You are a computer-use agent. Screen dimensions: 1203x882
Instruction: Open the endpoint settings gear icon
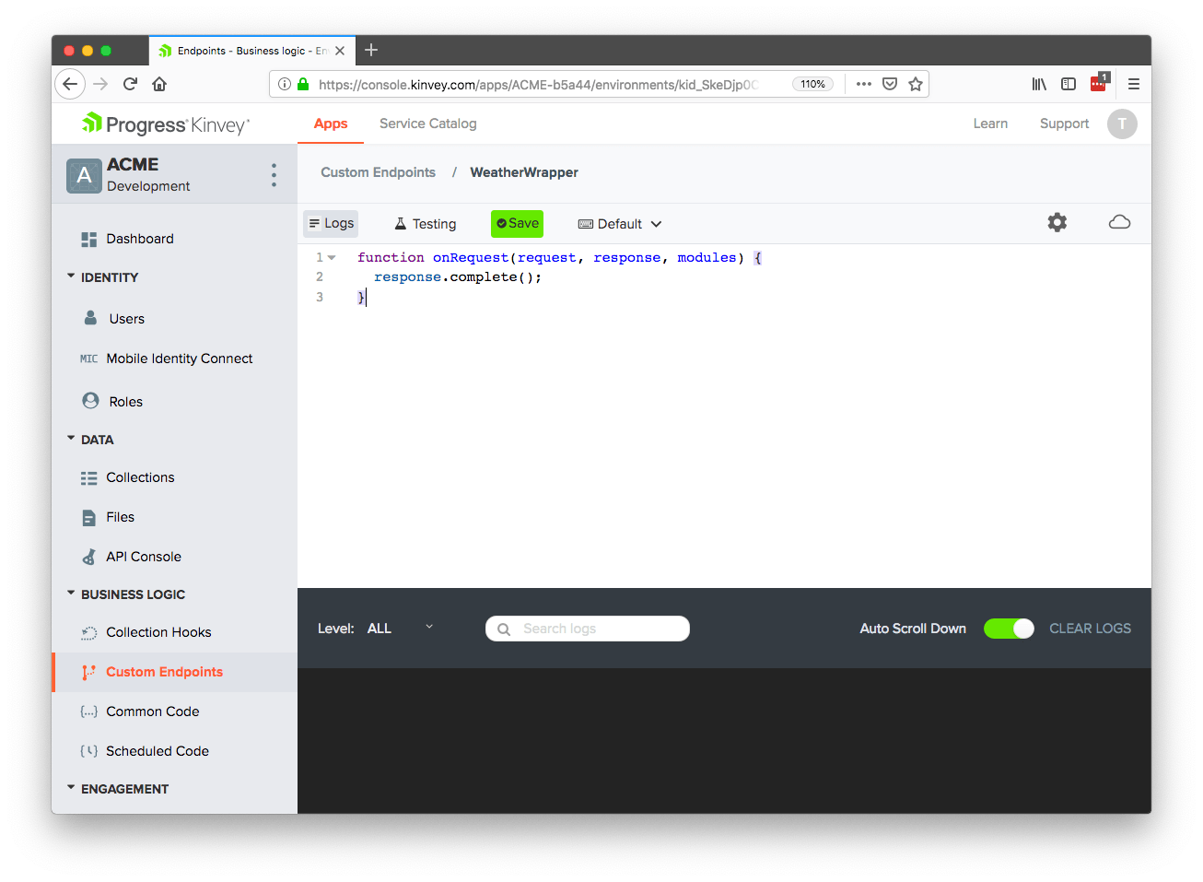point(1057,222)
